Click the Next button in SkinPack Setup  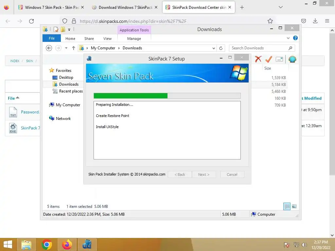click(x=203, y=175)
